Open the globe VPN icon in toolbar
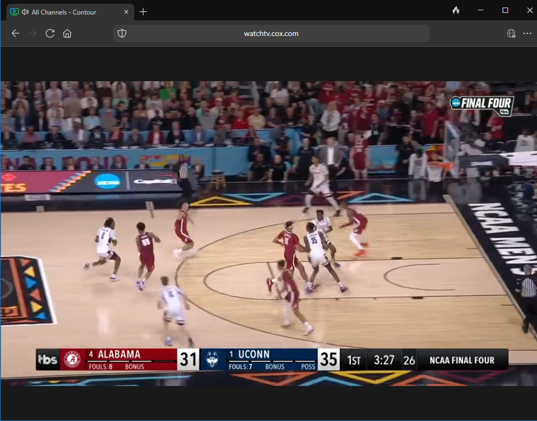The image size is (537, 421). point(511,33)
